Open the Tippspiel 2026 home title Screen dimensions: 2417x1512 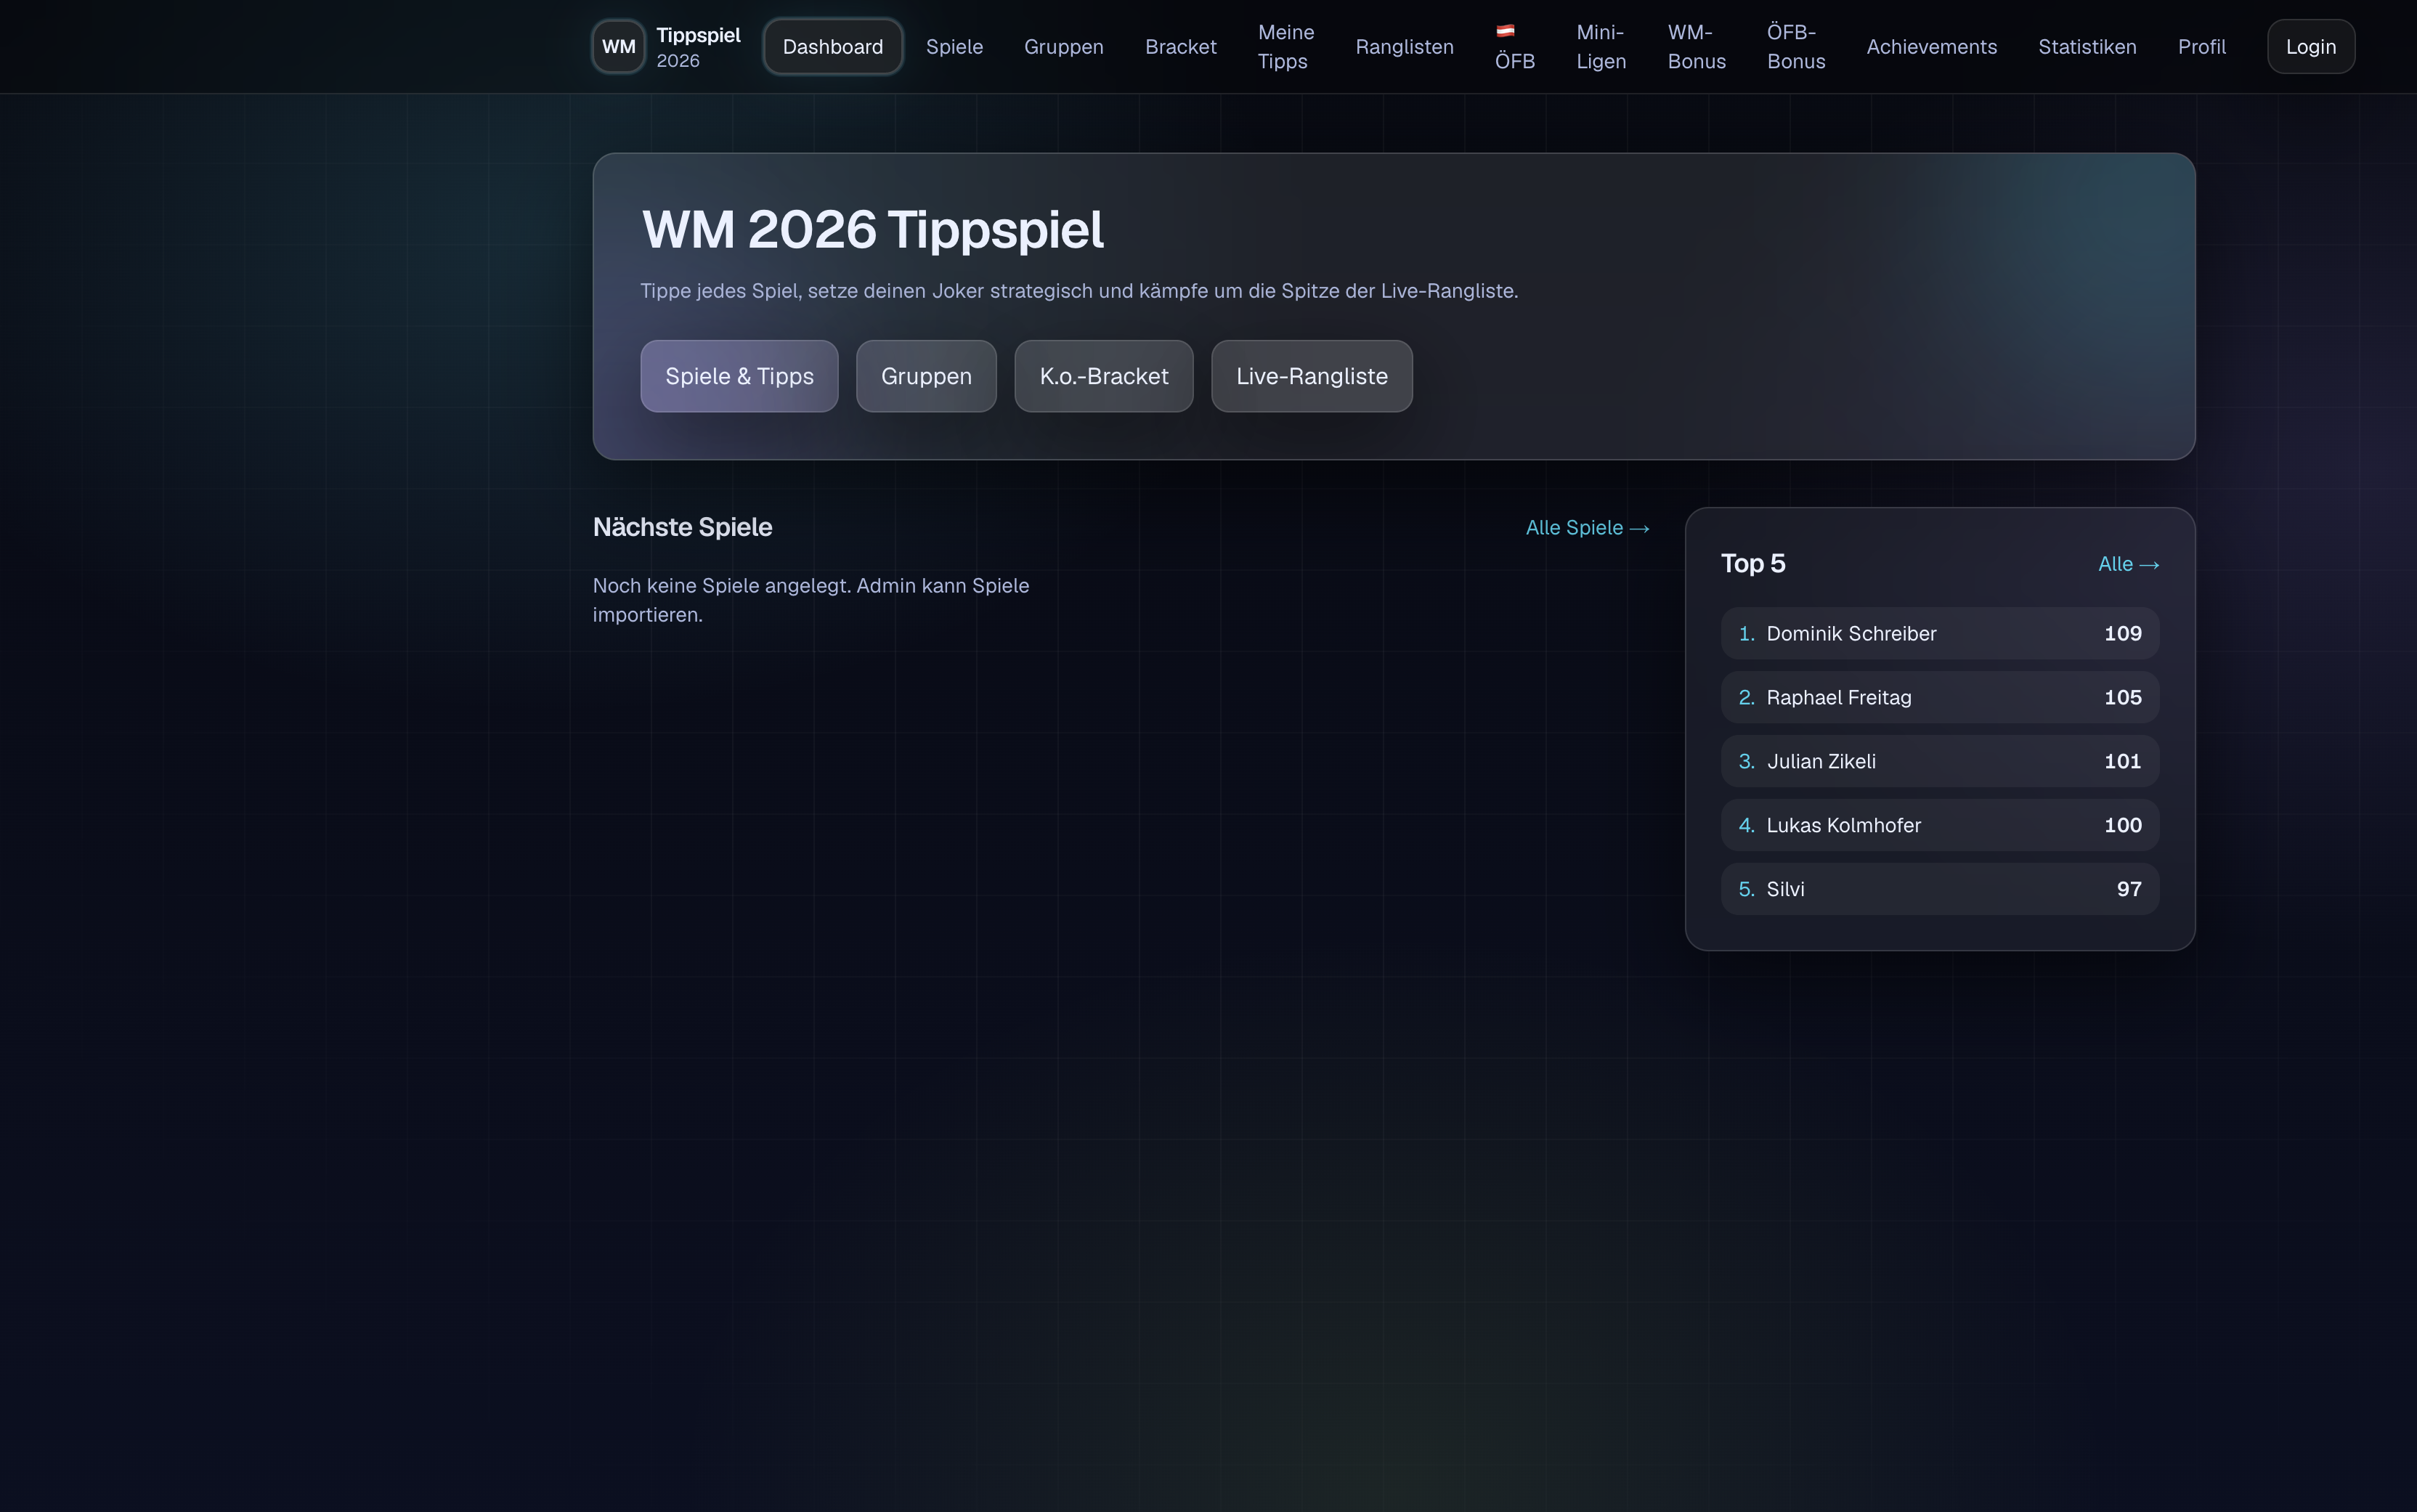pyautogui.click(x=698, y=47)
